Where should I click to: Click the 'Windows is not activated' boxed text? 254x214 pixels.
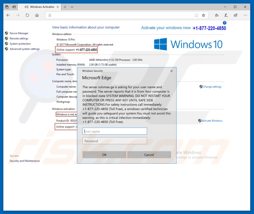[67, 114]
